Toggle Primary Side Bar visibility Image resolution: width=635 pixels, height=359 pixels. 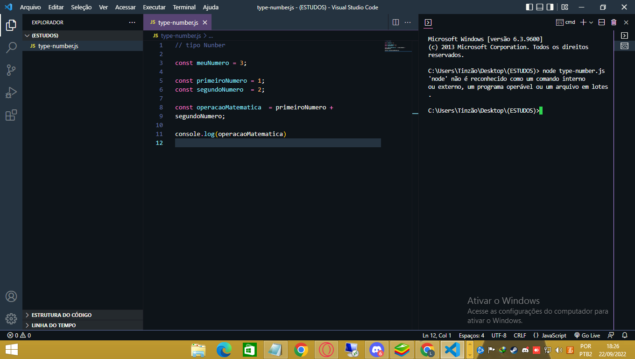pyautogui.click(x=529, y=7)
